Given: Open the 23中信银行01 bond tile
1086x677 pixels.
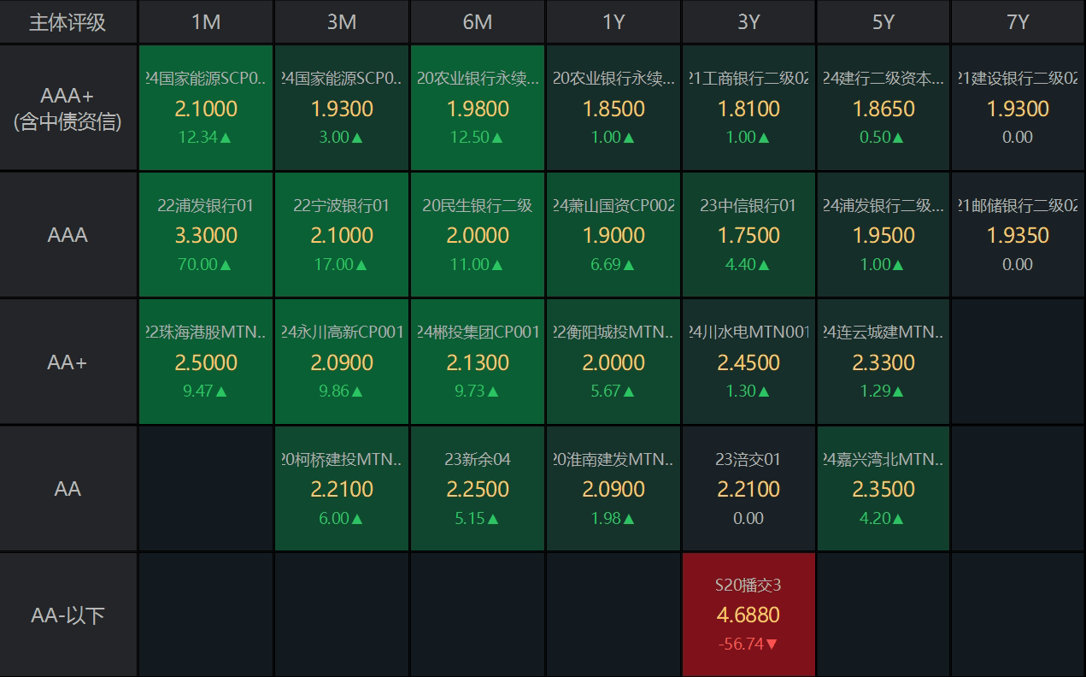Looking at the screenshot, I should coord(748,234).
